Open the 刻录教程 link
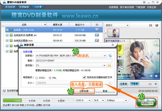The width and height of the screenshot is (162, 111). [113, 7]
